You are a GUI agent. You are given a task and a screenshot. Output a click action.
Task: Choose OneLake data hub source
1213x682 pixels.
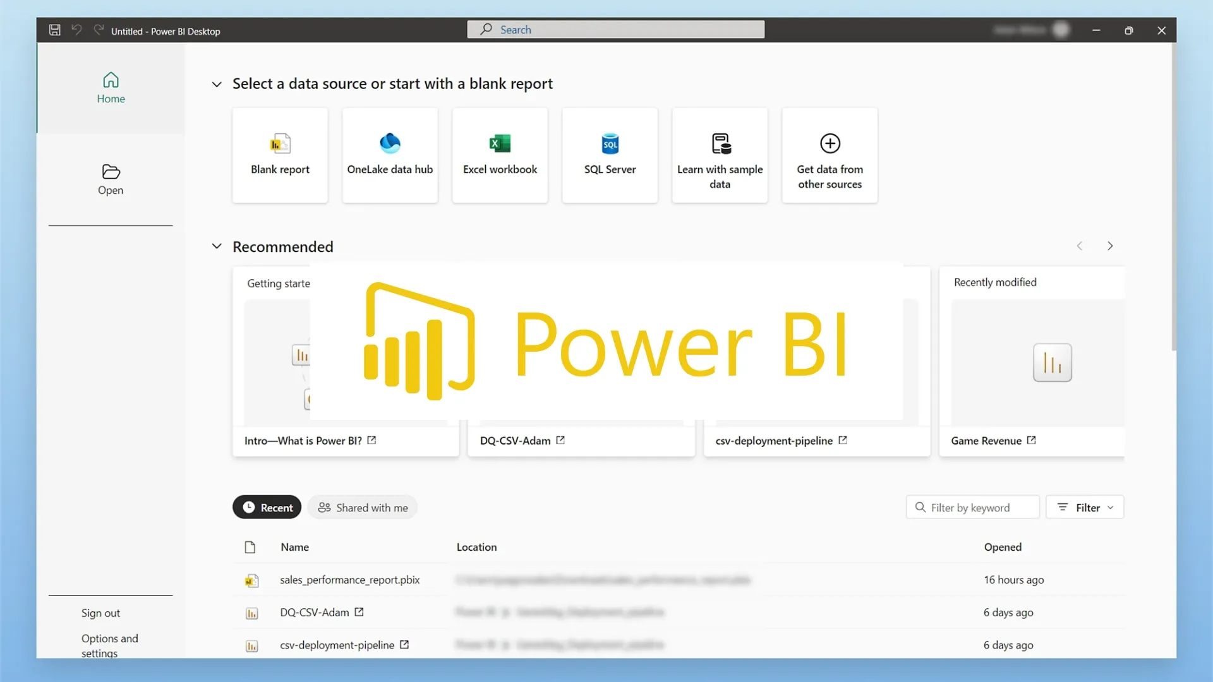tap(390, 155)
